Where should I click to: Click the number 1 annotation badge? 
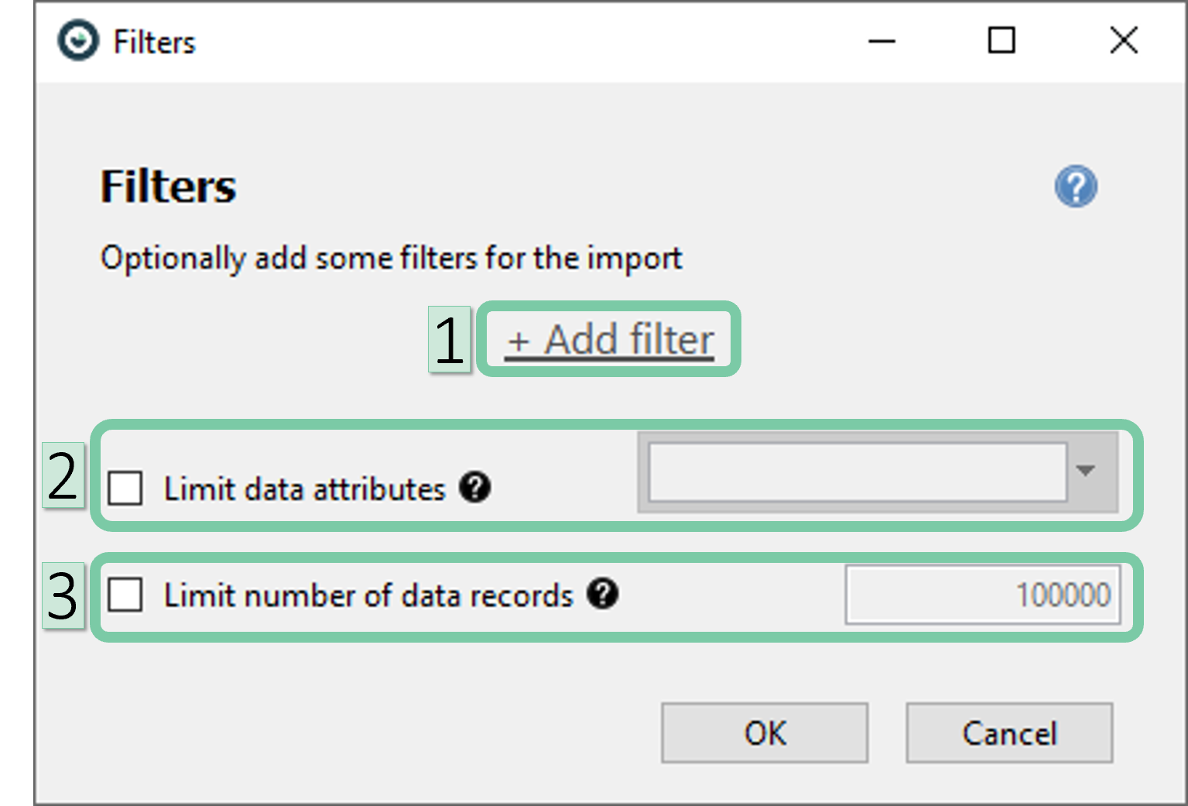click(x=450, y=339)
